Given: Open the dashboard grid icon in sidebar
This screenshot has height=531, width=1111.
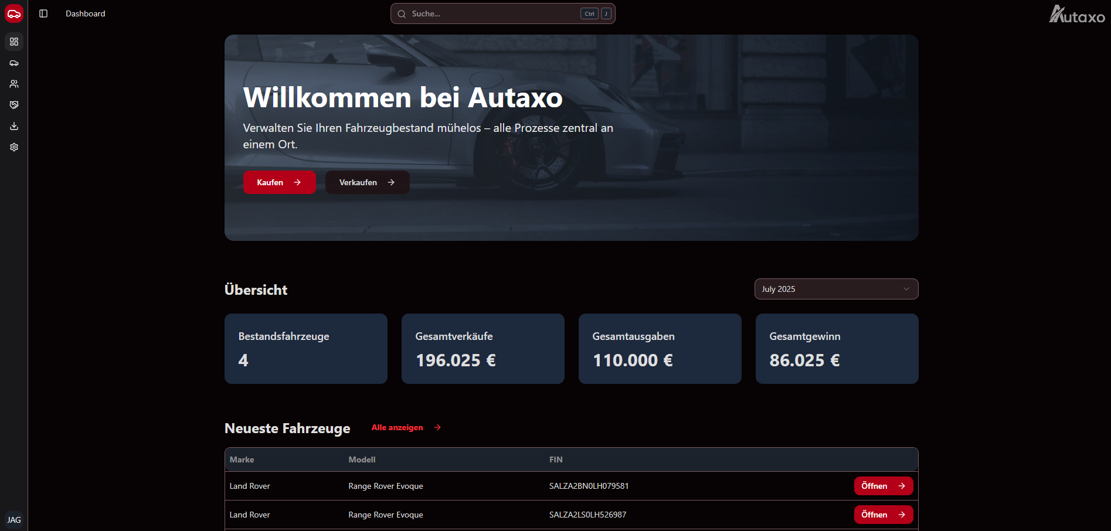Looking at the screenshot, I should 14,42.
